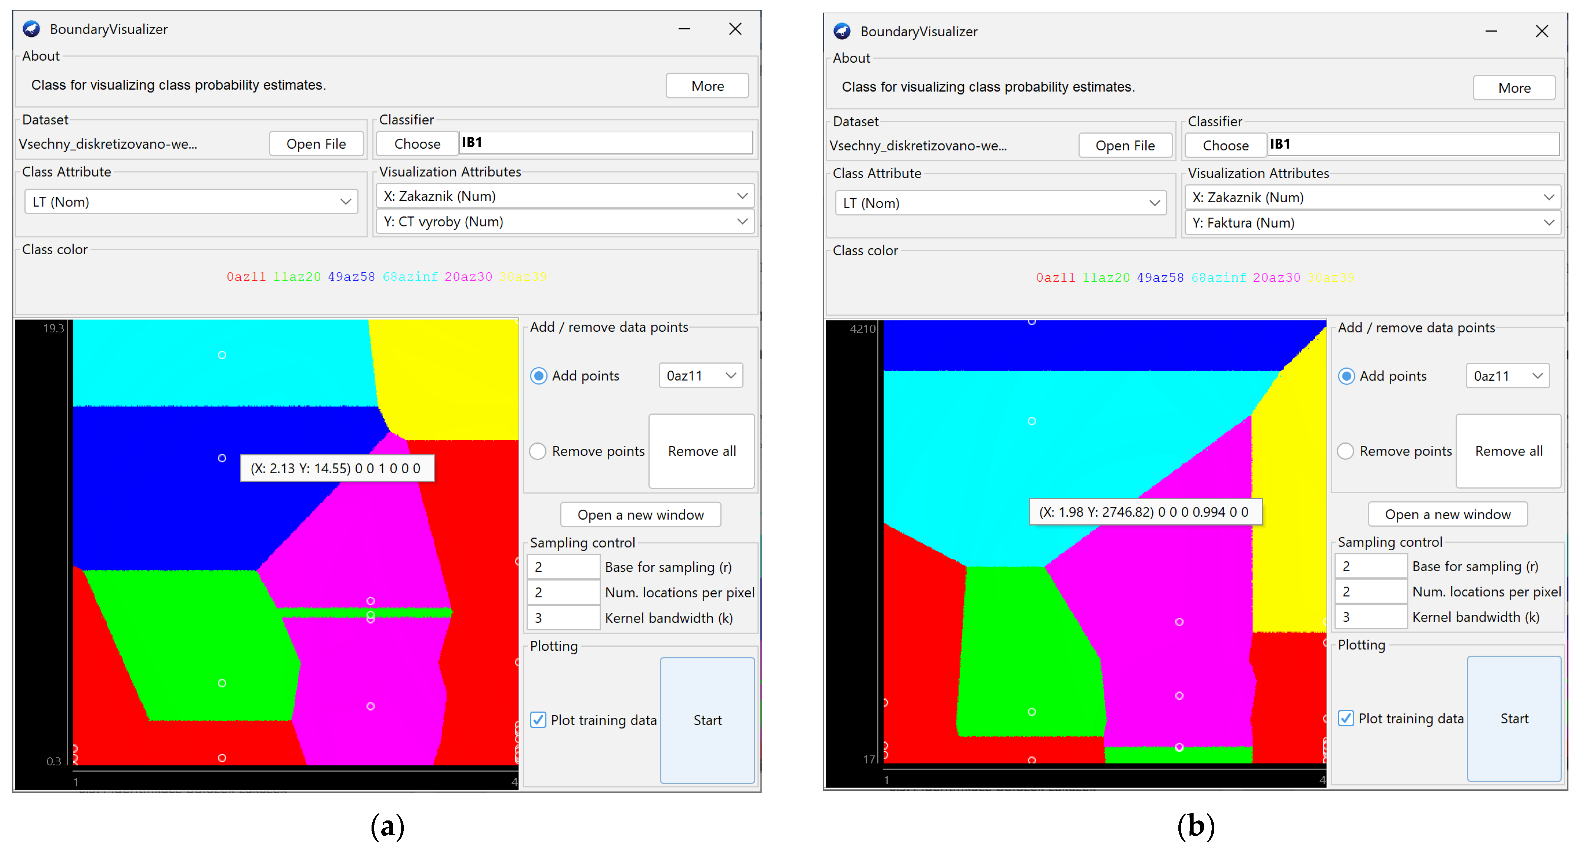Viewport: 1574px width, 849px height.
Task: Open the Y: Faktura attribute dropdown
Action: [1548, 222]
